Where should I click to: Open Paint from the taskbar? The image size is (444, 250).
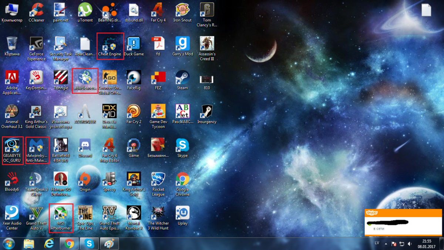109,243
